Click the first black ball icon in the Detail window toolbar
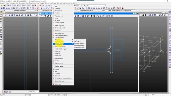The height and width of the screenshot is (96, 171). [92, 16]
